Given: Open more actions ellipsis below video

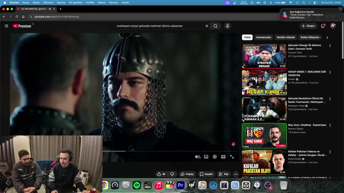Looking at the screenshot, I should point(236,174).
